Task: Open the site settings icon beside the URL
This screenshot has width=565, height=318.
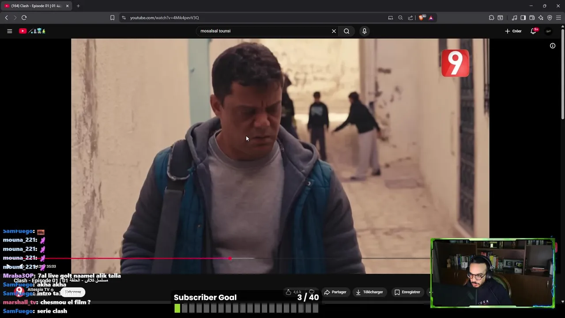Action: pos(124,18)
